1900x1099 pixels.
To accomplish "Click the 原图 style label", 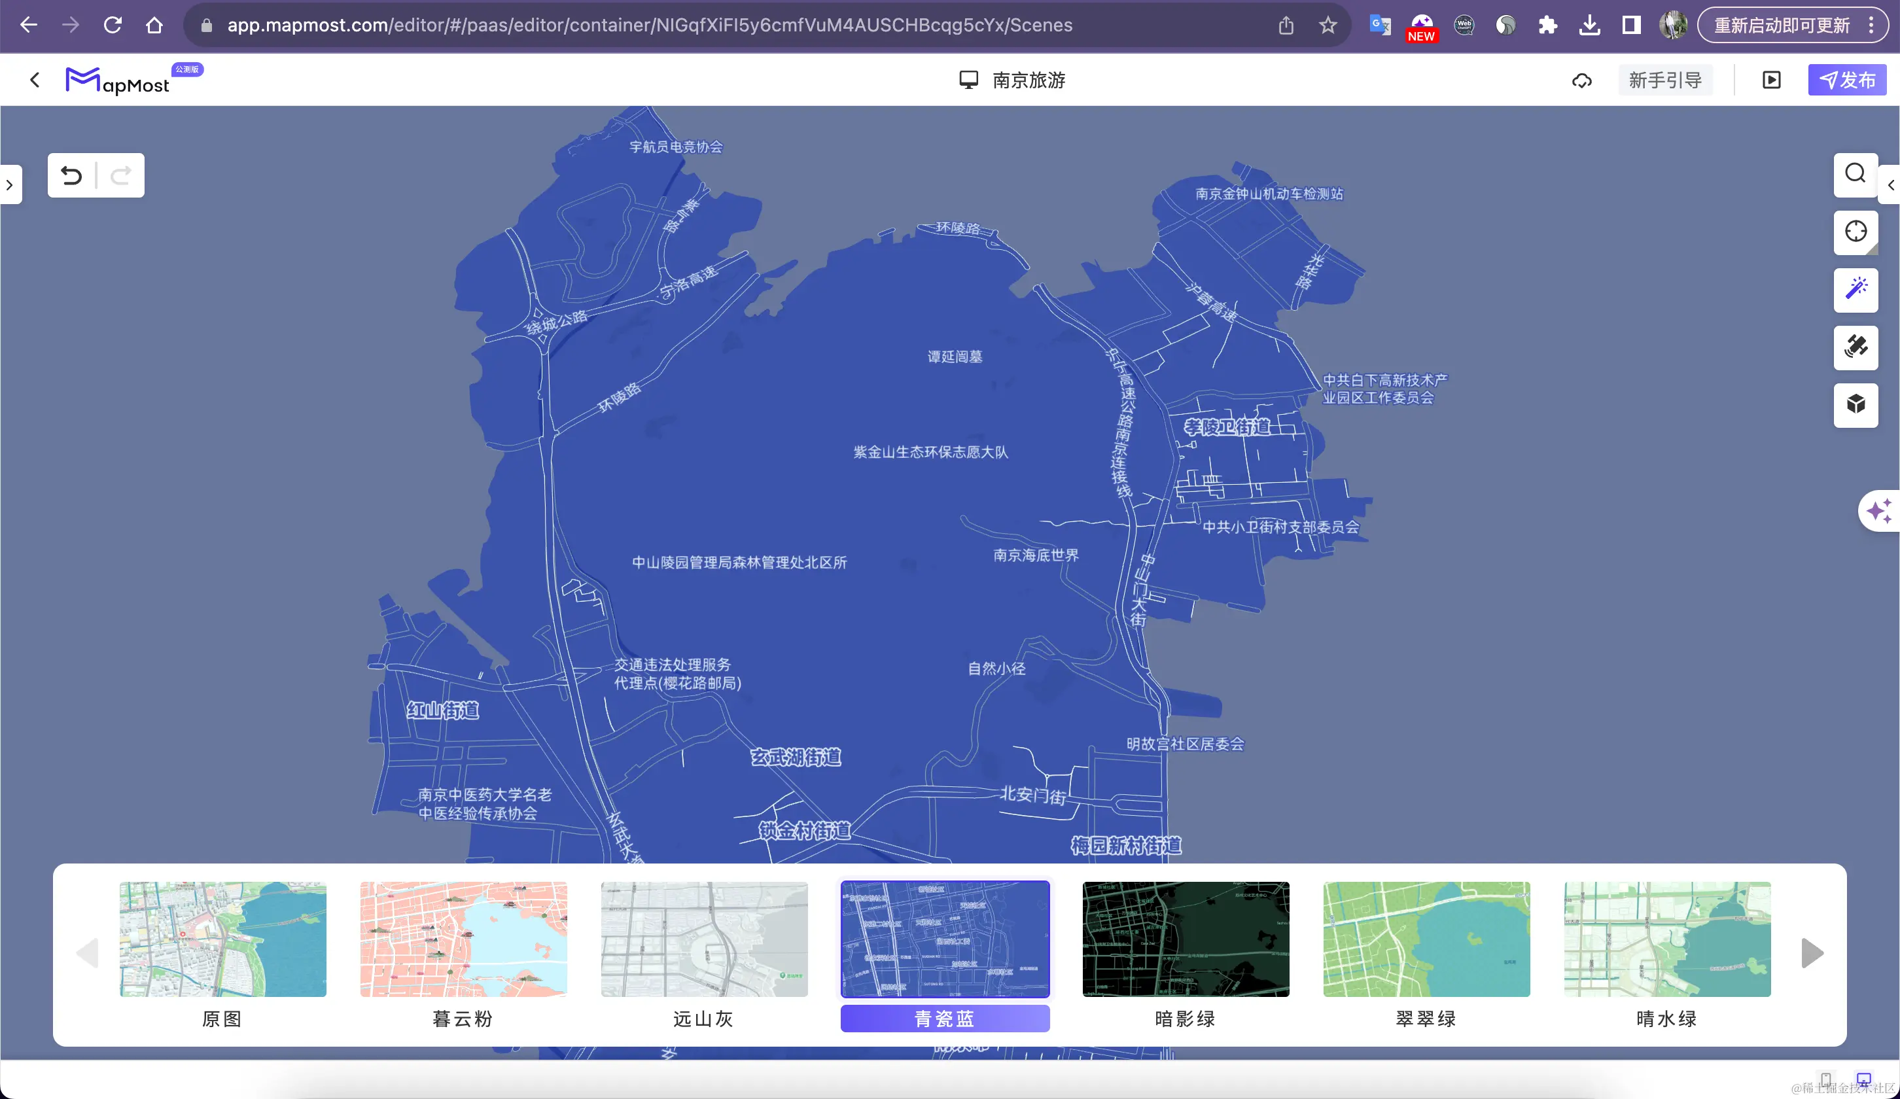I will click(222, 1019).
